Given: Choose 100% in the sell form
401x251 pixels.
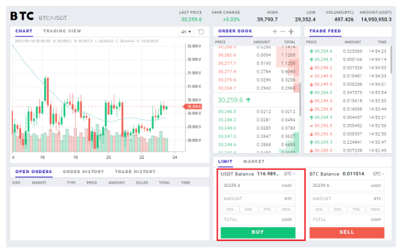Looking at the screenshot, I should pyautogui.click(x=375, y=209).
